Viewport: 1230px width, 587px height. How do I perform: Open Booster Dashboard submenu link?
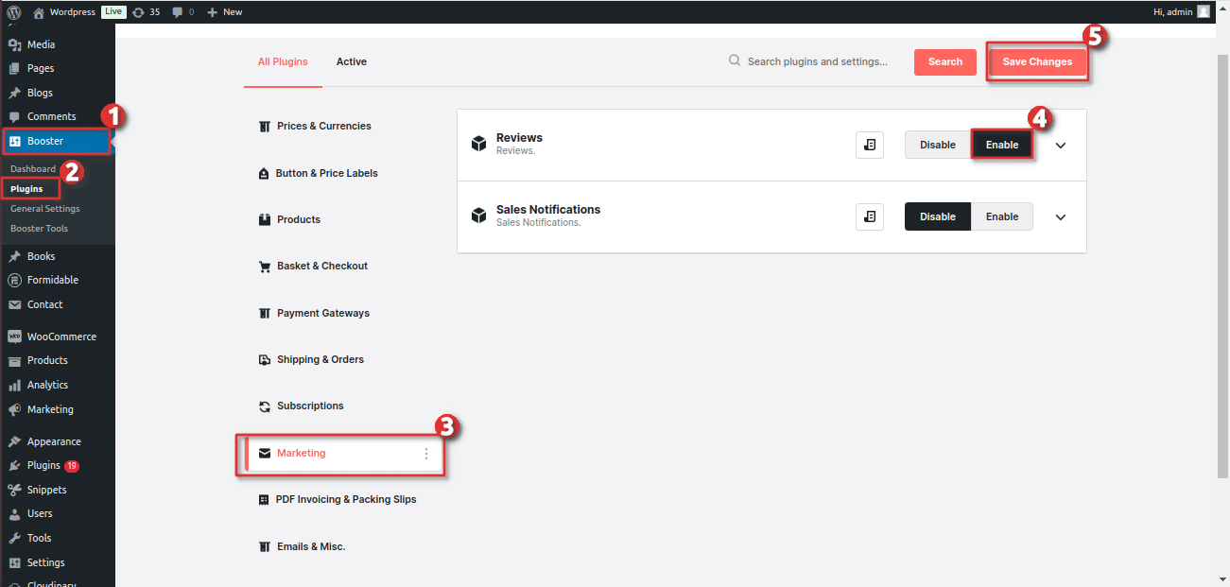pyautogui.click(x=33, y=169)
